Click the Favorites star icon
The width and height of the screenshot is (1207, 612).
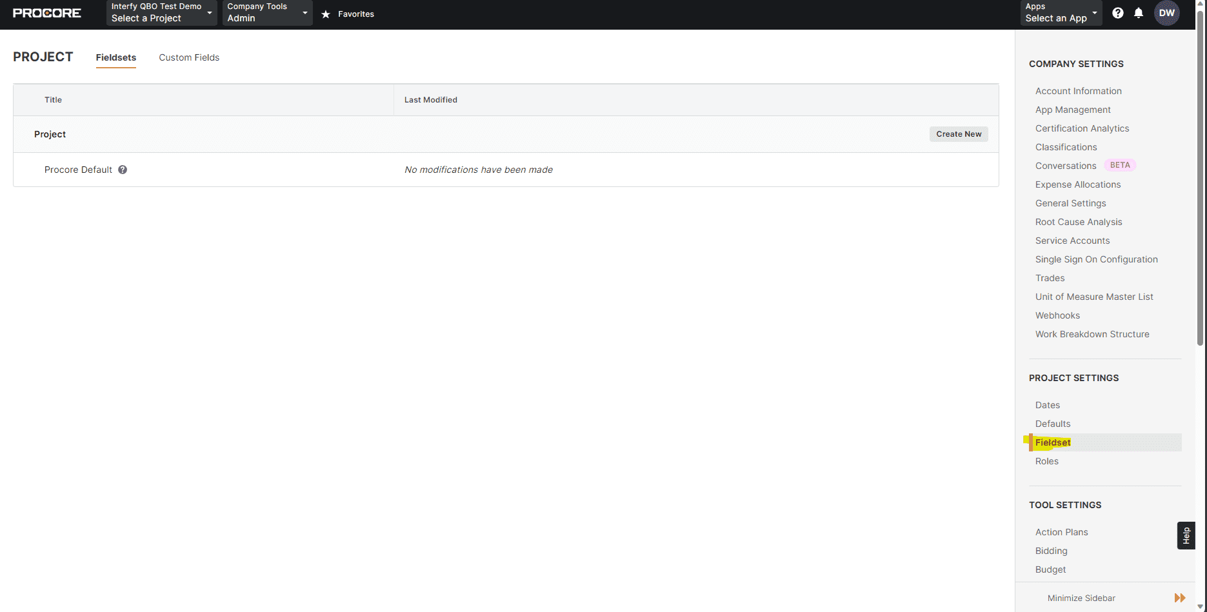(325, 14)
